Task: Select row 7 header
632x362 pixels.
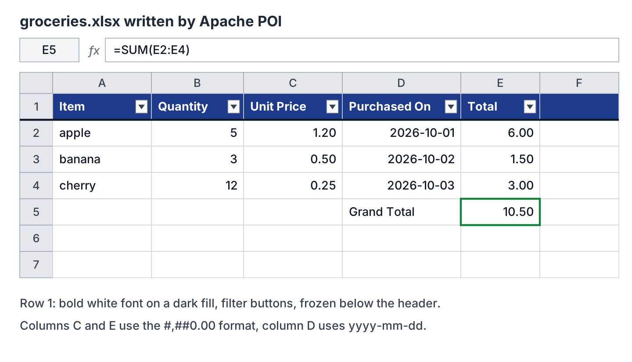Action: pos(36,265)
